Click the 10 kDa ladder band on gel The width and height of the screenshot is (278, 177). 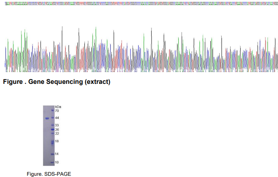52,162
